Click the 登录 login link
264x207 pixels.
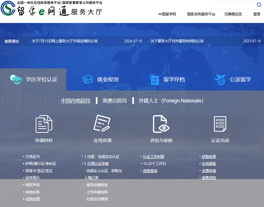click(257, 14)
